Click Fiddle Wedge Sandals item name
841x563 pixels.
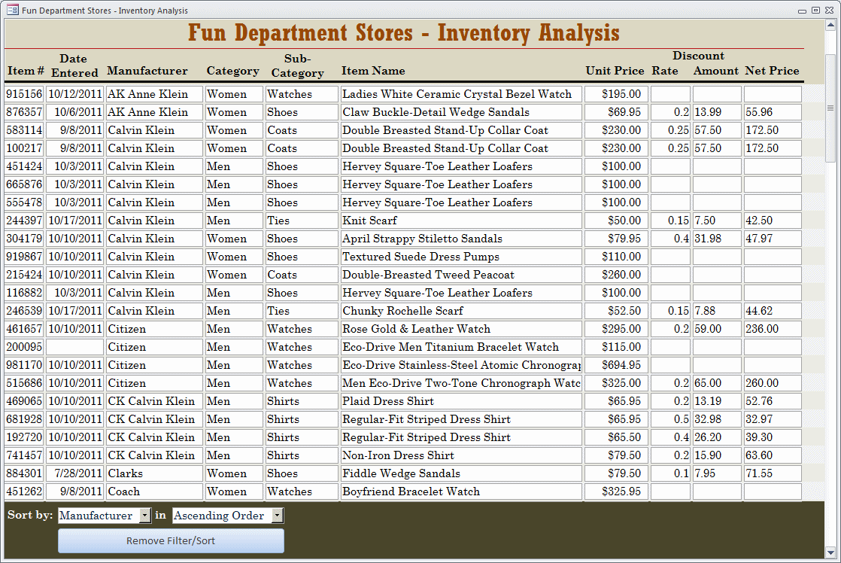461,473
